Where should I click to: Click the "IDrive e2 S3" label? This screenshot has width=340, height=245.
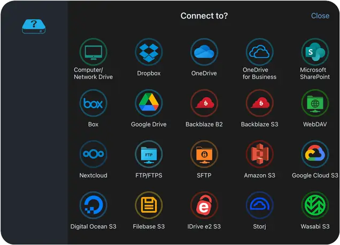click(x=204, y=226)
